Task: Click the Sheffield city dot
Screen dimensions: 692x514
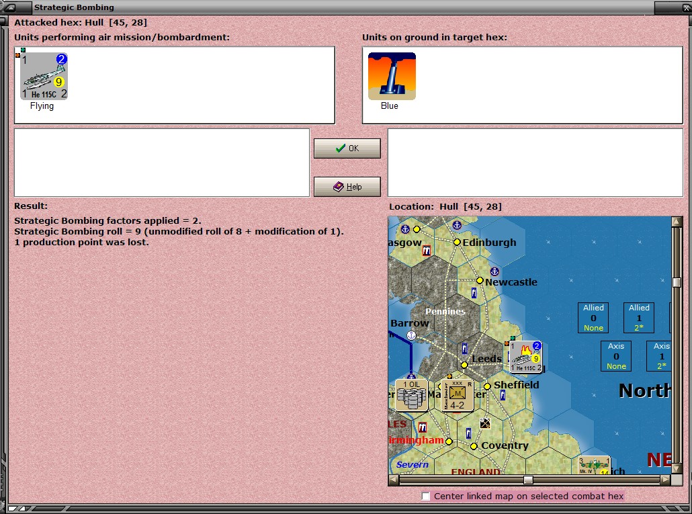Action: pyautogui.click(x=487, y=386)
